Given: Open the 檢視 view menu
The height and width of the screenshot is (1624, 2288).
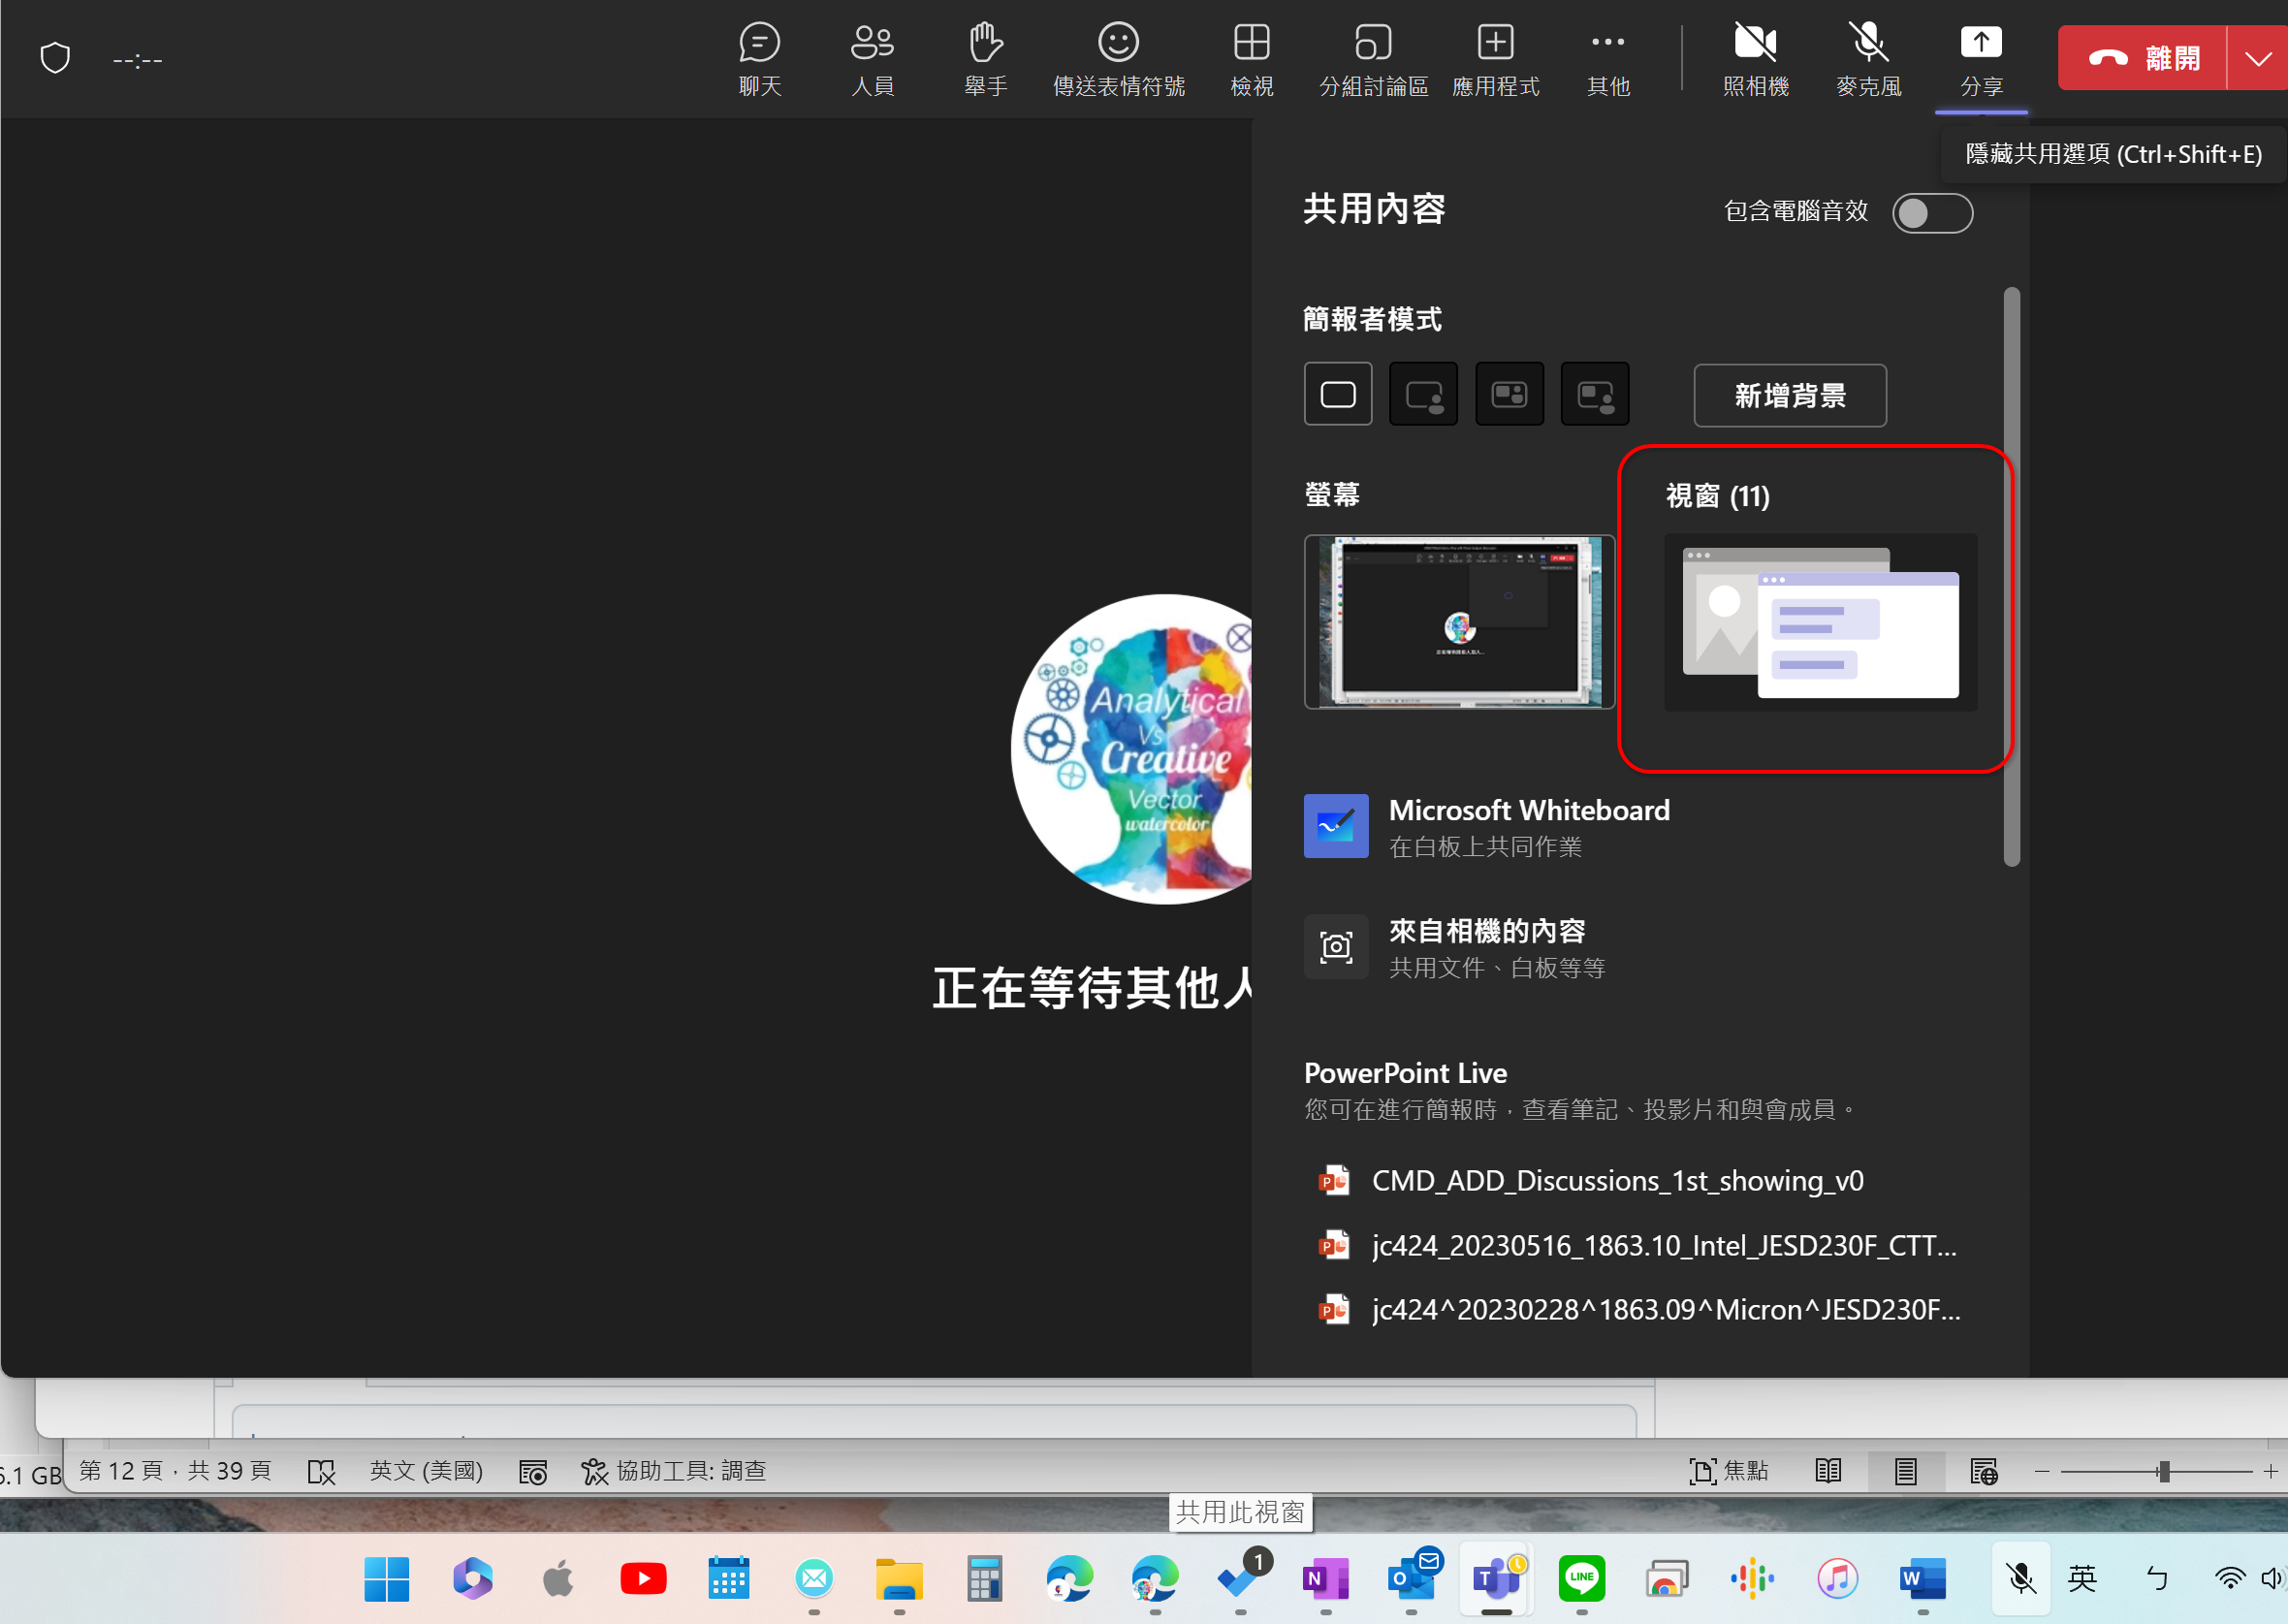Looking at the screenshot, I should point(1251,58).
